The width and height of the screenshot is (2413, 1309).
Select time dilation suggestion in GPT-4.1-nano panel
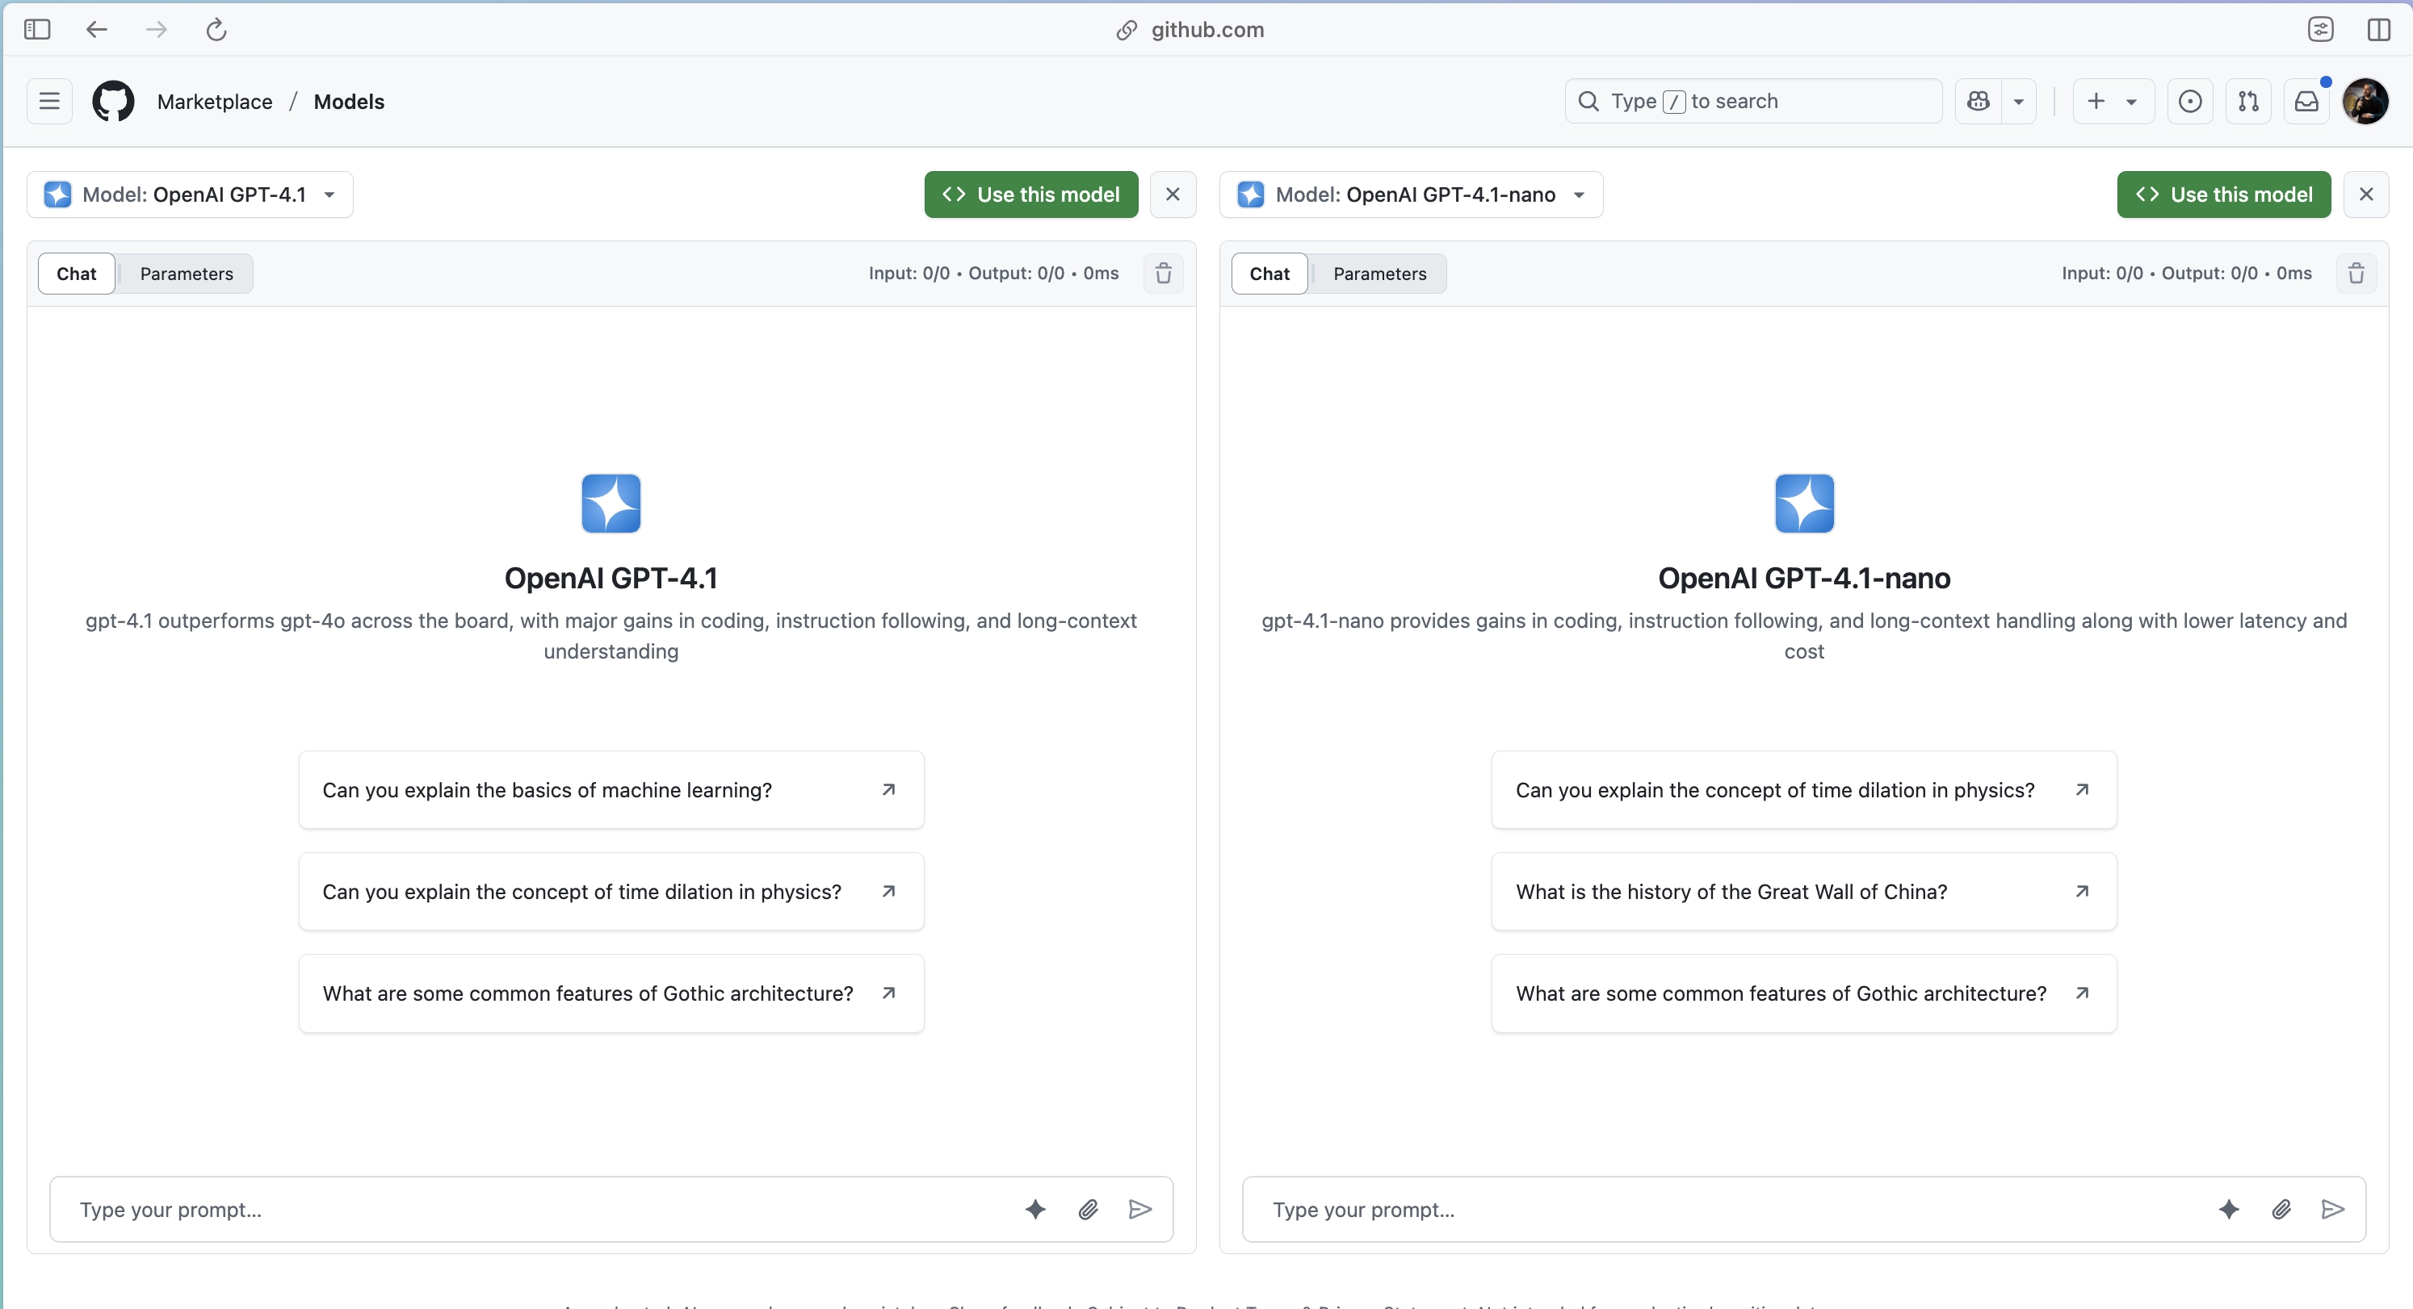coord(1804,789)
